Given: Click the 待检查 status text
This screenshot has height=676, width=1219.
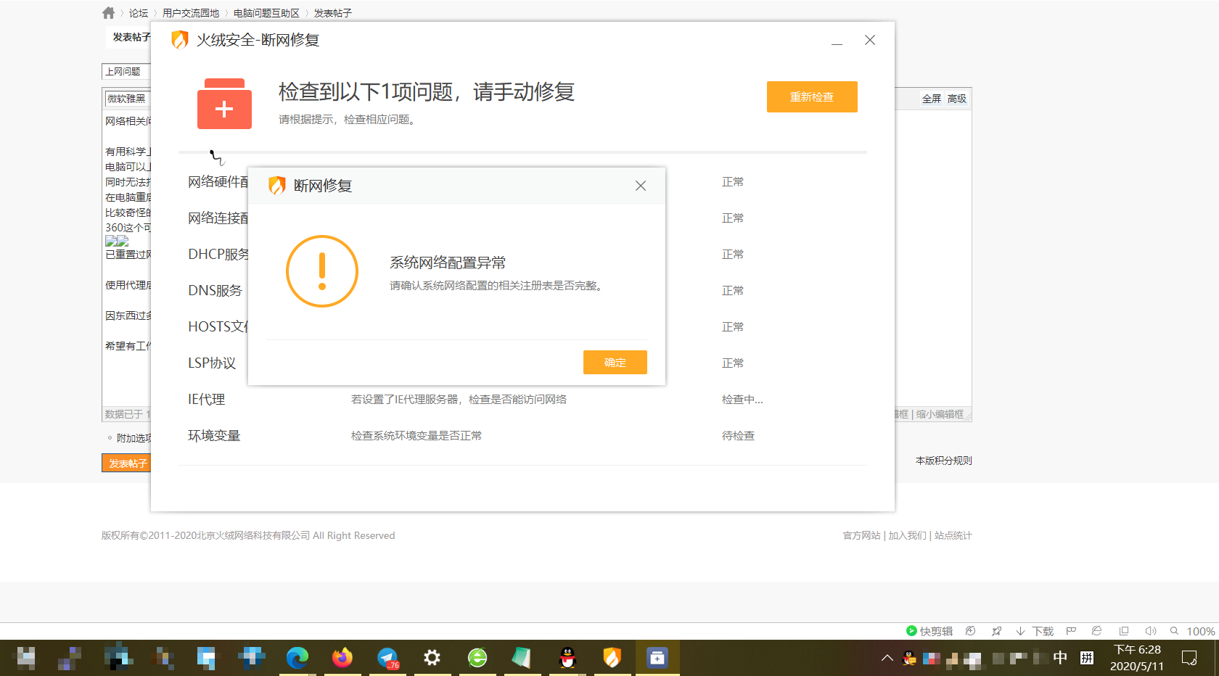Looking at the screenshot, I should 739,436.
